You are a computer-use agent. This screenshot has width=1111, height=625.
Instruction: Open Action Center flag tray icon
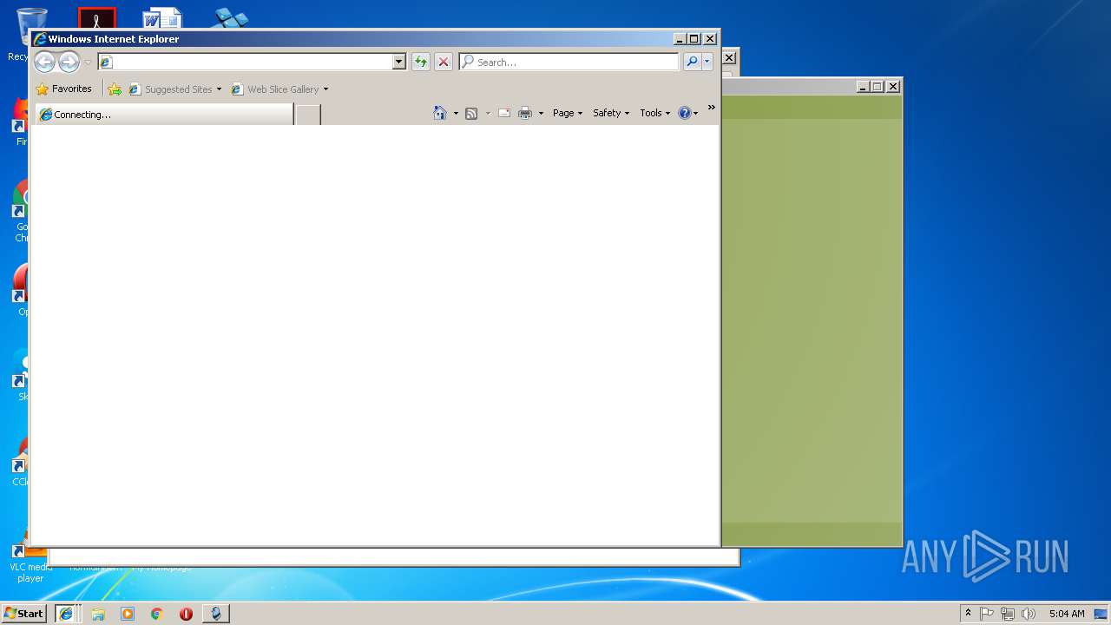(987, 614)
